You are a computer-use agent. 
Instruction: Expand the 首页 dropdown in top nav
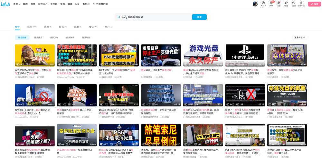(17, 4)
